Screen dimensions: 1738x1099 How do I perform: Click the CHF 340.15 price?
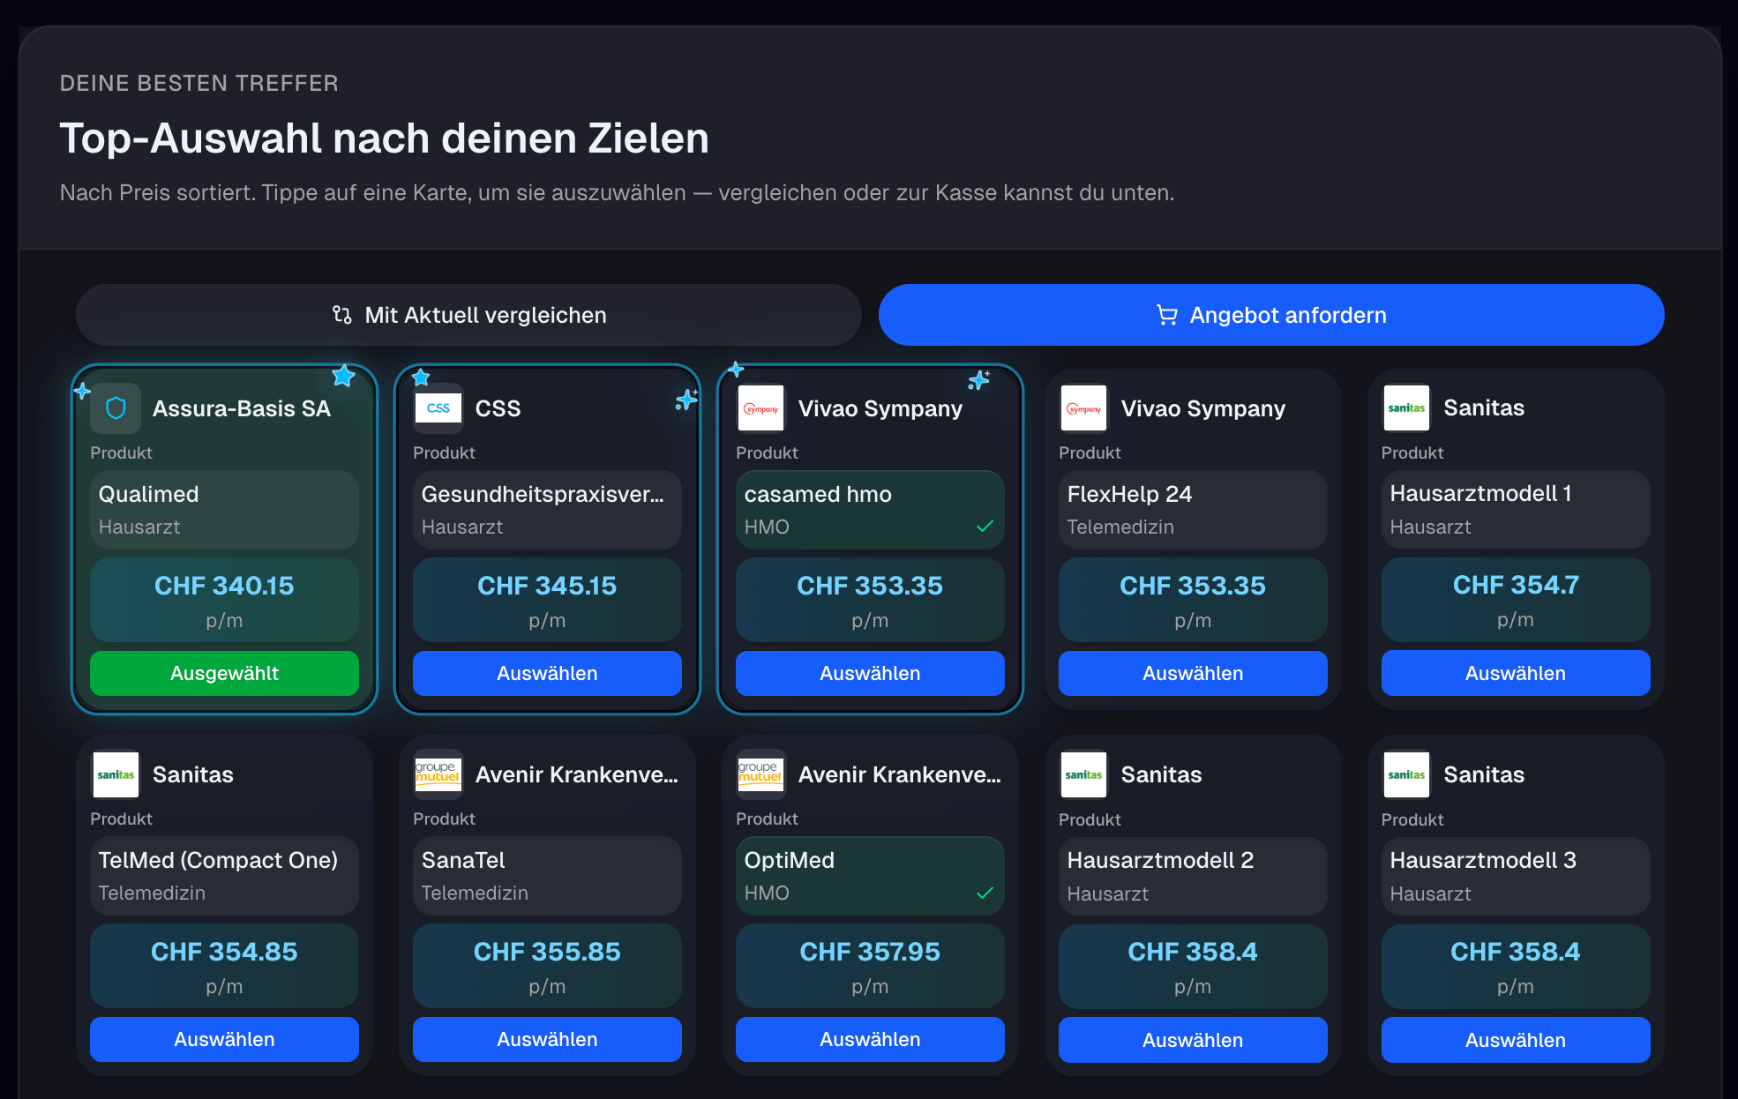(x=224, y=586)
